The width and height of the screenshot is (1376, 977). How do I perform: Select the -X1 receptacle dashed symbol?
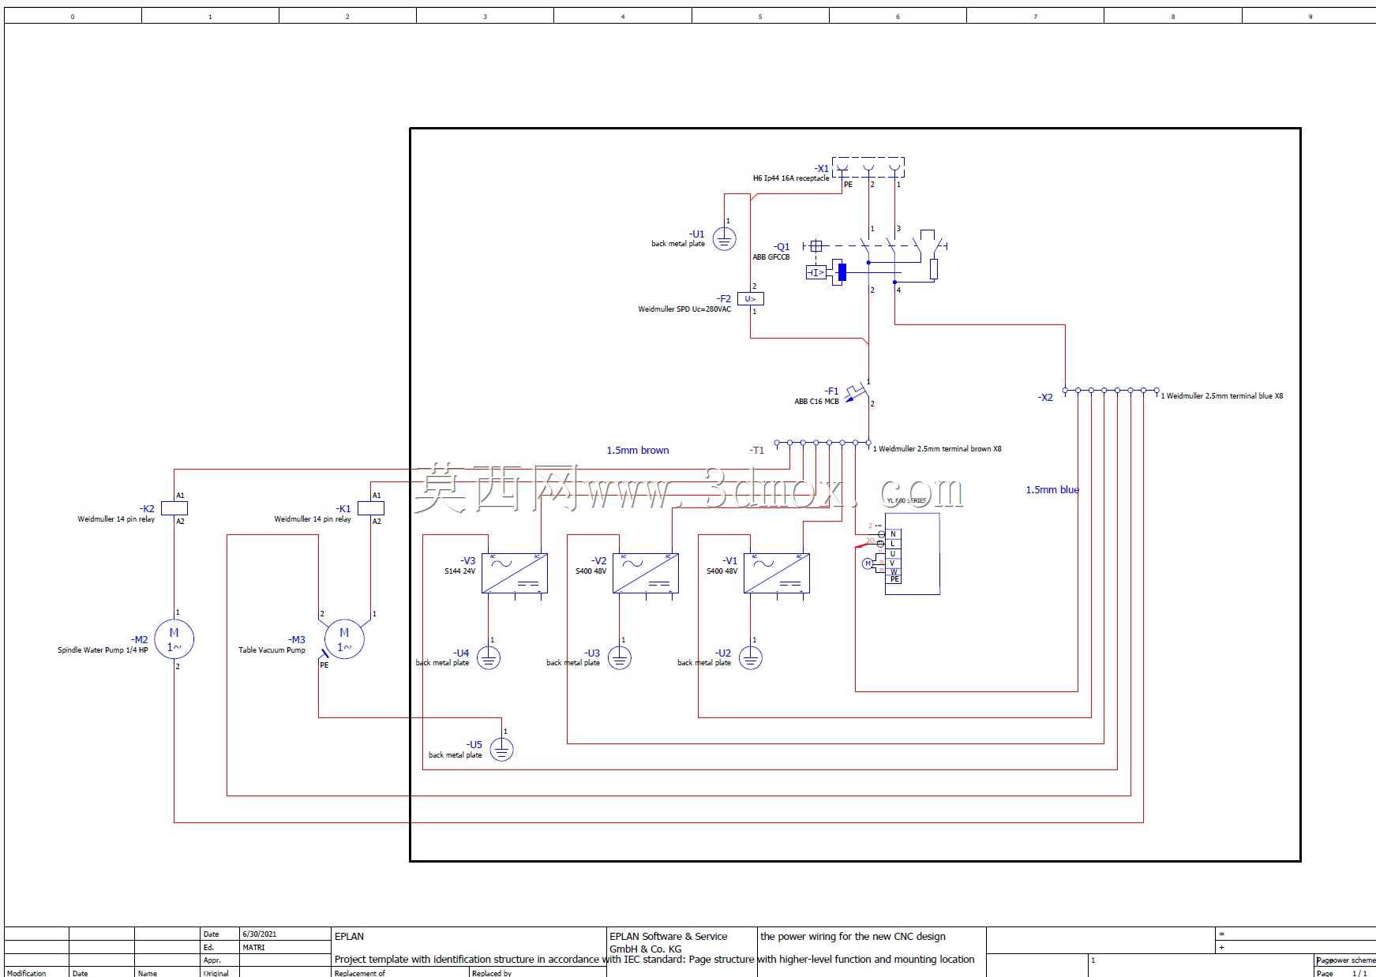[x=868, y=167]
